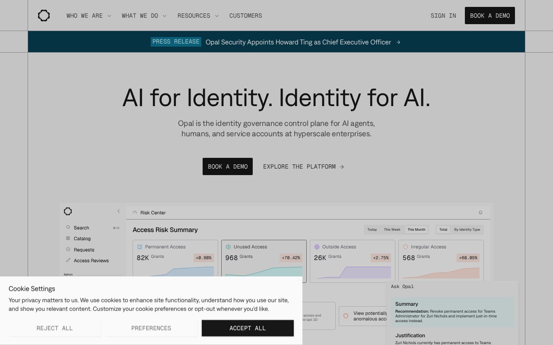Screen dimensions: 553x345
Task: Follow the EXPLORE THE PLATFORM link
Action: point(303,166)
